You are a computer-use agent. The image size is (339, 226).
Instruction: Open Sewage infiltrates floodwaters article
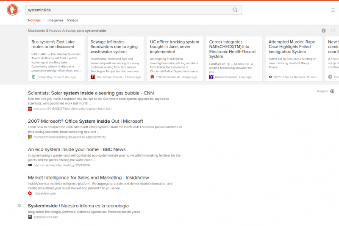coord(114,47)
